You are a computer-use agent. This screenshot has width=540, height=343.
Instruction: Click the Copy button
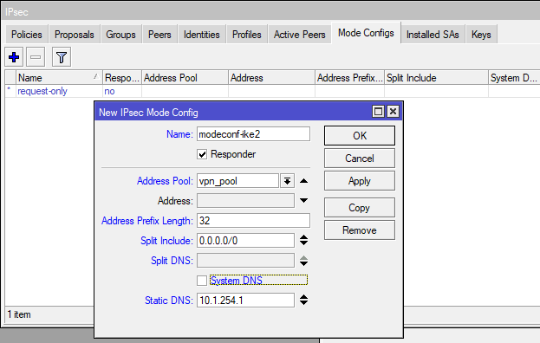[360, 208]
